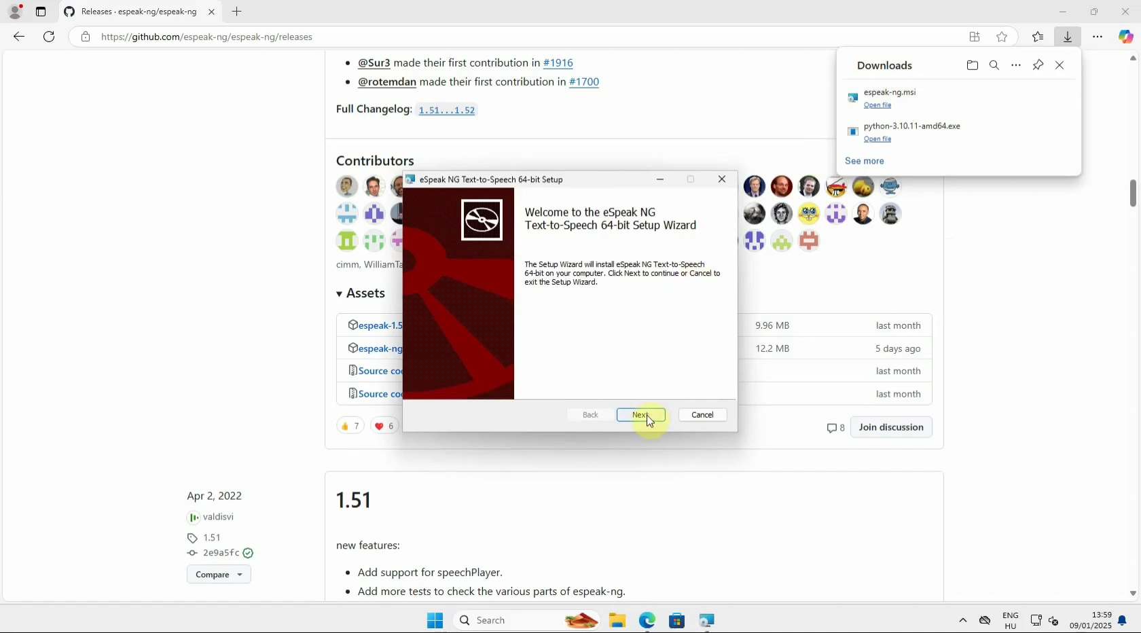The height and width of the screenshot is (633, 1141).
Task: Pin the Downloads panel
Action: coord(1038,65)
